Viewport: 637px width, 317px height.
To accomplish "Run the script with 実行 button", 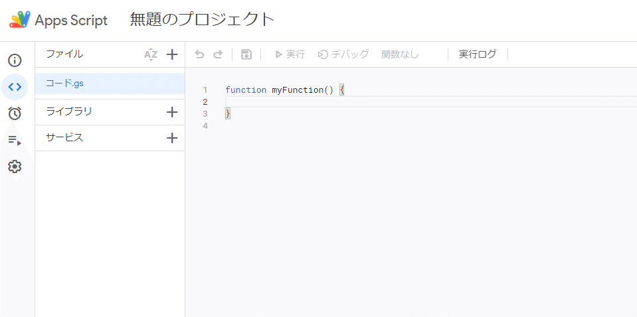I will pyautogui.click(x=290, y=54).
